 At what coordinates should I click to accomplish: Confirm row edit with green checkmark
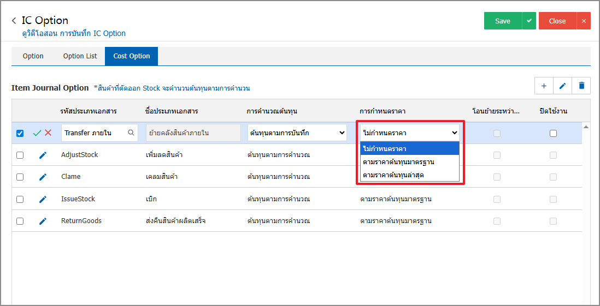37,133
